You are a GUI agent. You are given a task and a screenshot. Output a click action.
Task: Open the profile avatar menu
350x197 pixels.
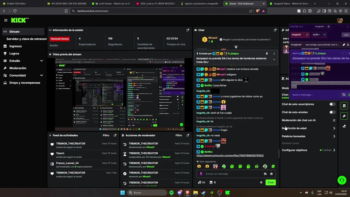pyautogui.click(x=340, y=21)
